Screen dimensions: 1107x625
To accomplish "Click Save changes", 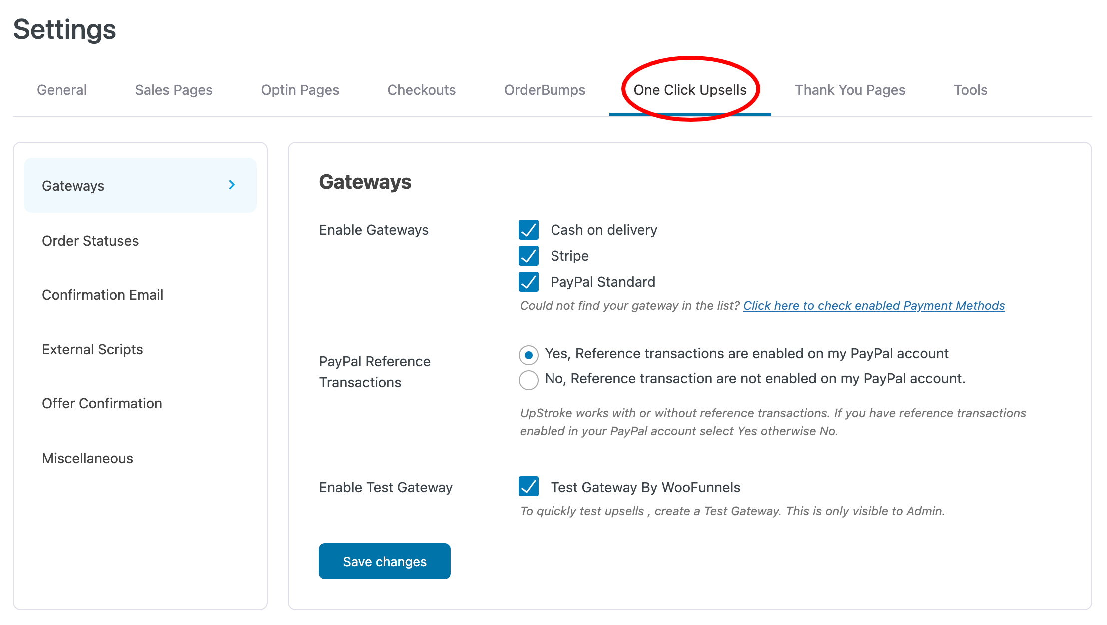I will (x=384, y=561).
